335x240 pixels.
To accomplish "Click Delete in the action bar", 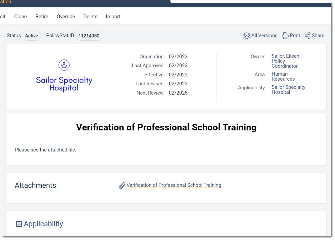I will [90, 16].
